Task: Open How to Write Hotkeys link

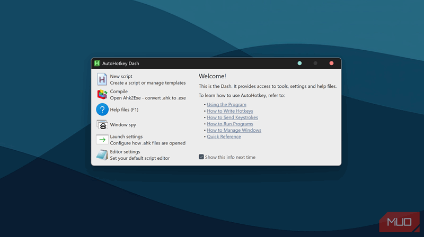Action: (x=229, y=111)
